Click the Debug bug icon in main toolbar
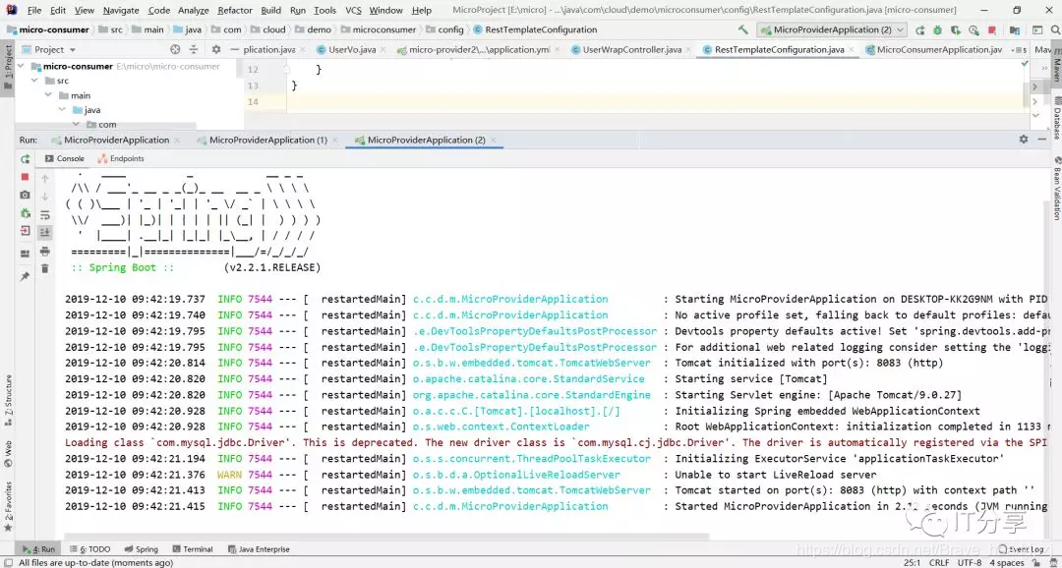Viewport: 1062px width, 568px height. click(937, 29)
